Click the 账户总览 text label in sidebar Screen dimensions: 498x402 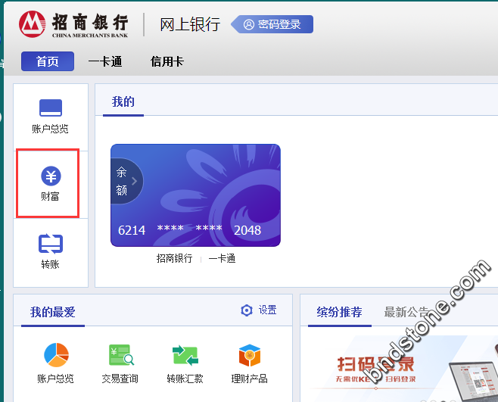tap(50, 129)
